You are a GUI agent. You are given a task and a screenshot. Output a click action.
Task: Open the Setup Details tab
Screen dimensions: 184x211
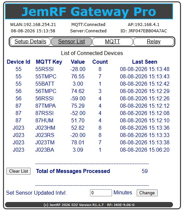30,42
